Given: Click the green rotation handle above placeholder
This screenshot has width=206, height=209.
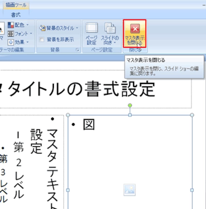Looking at the screenshot, I should 130,105.
